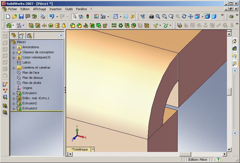Open SolidWorks Resources home icon in task pane

[x=234, y=41]
